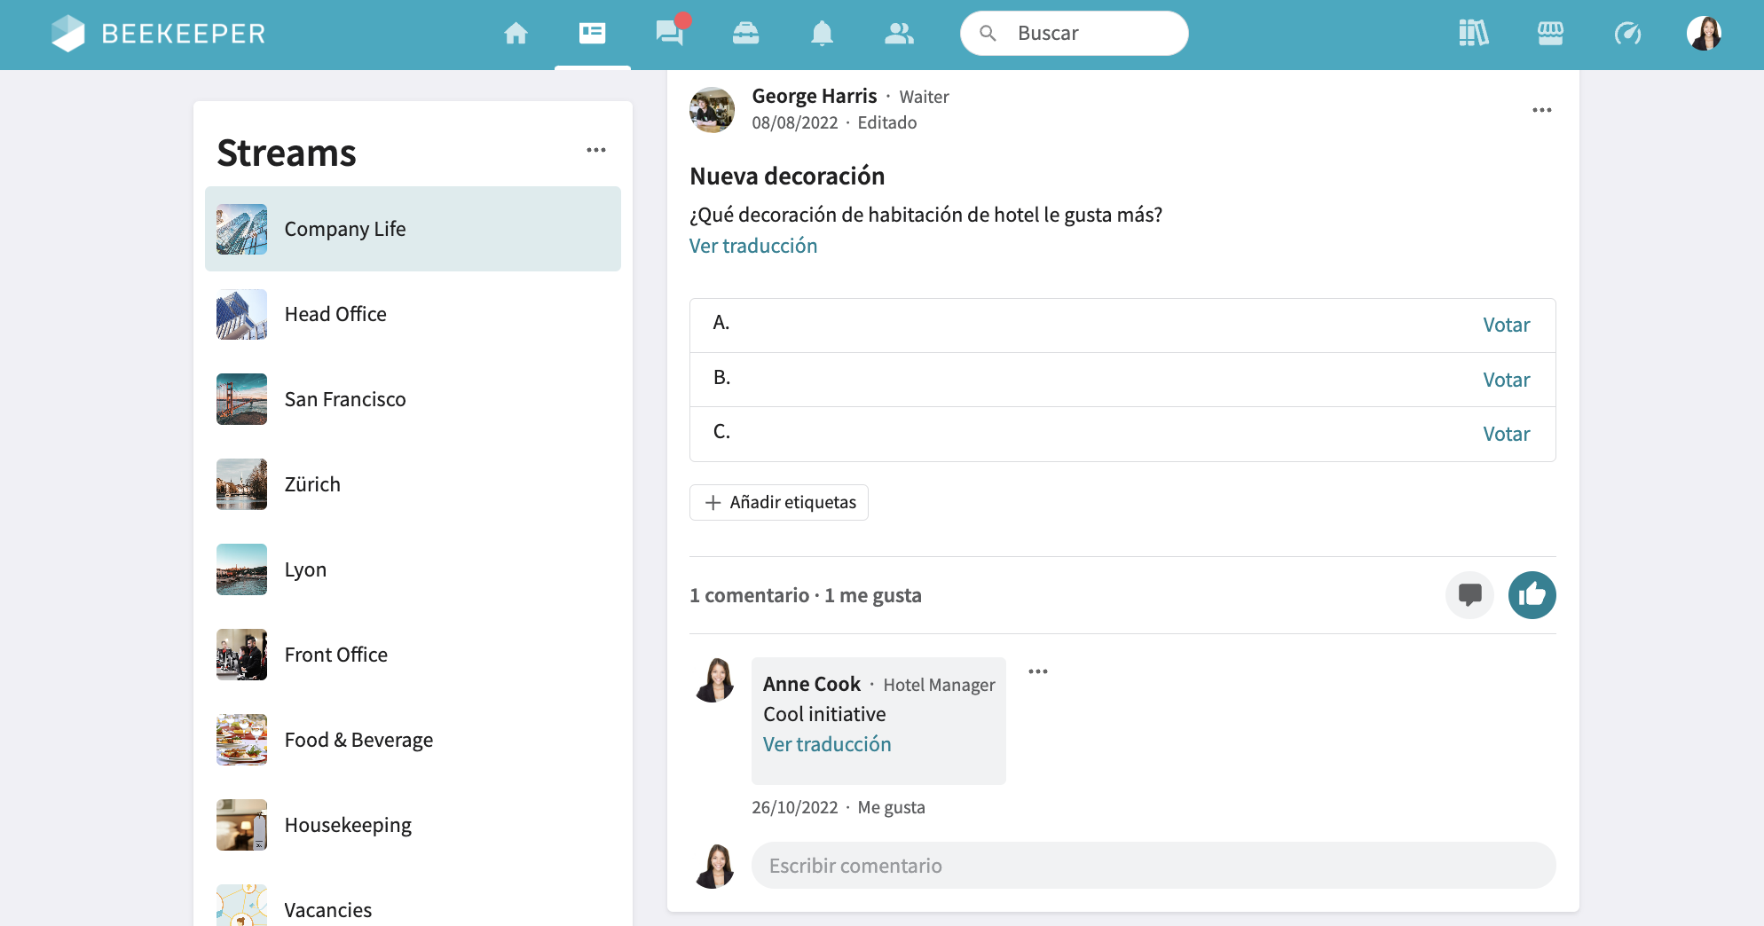Open the chat messages icon
Image resolution: width=1764 pixels, height=926 pixels.
click(x=669, y=34)
